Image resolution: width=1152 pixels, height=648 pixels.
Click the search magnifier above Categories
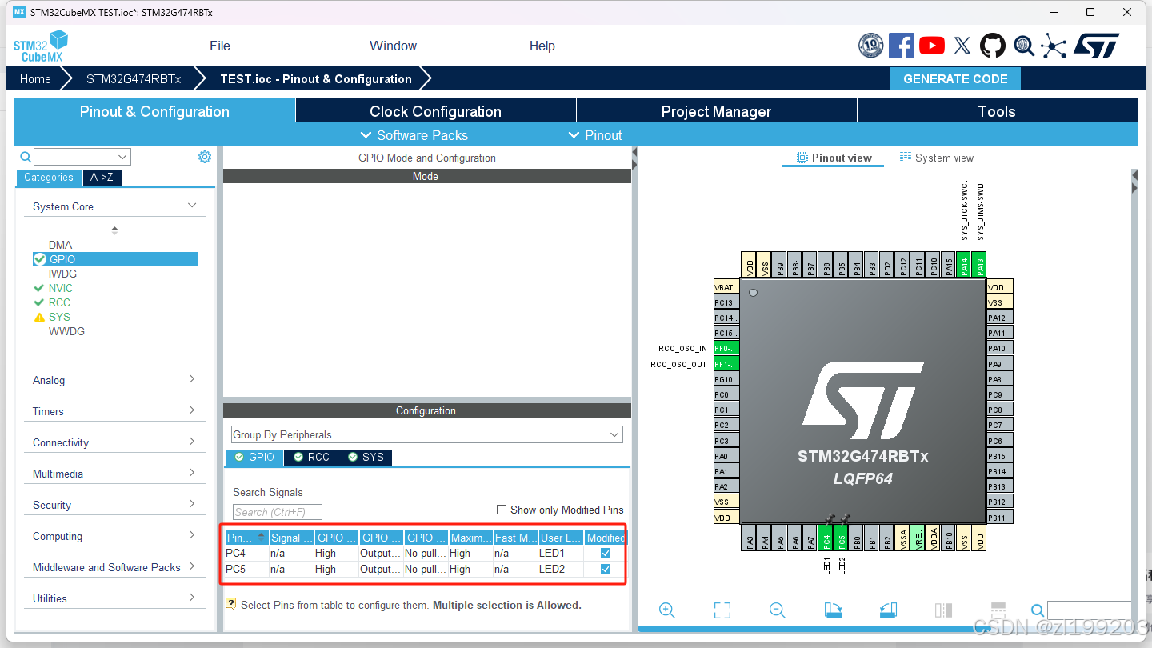[x=26, y=157]
